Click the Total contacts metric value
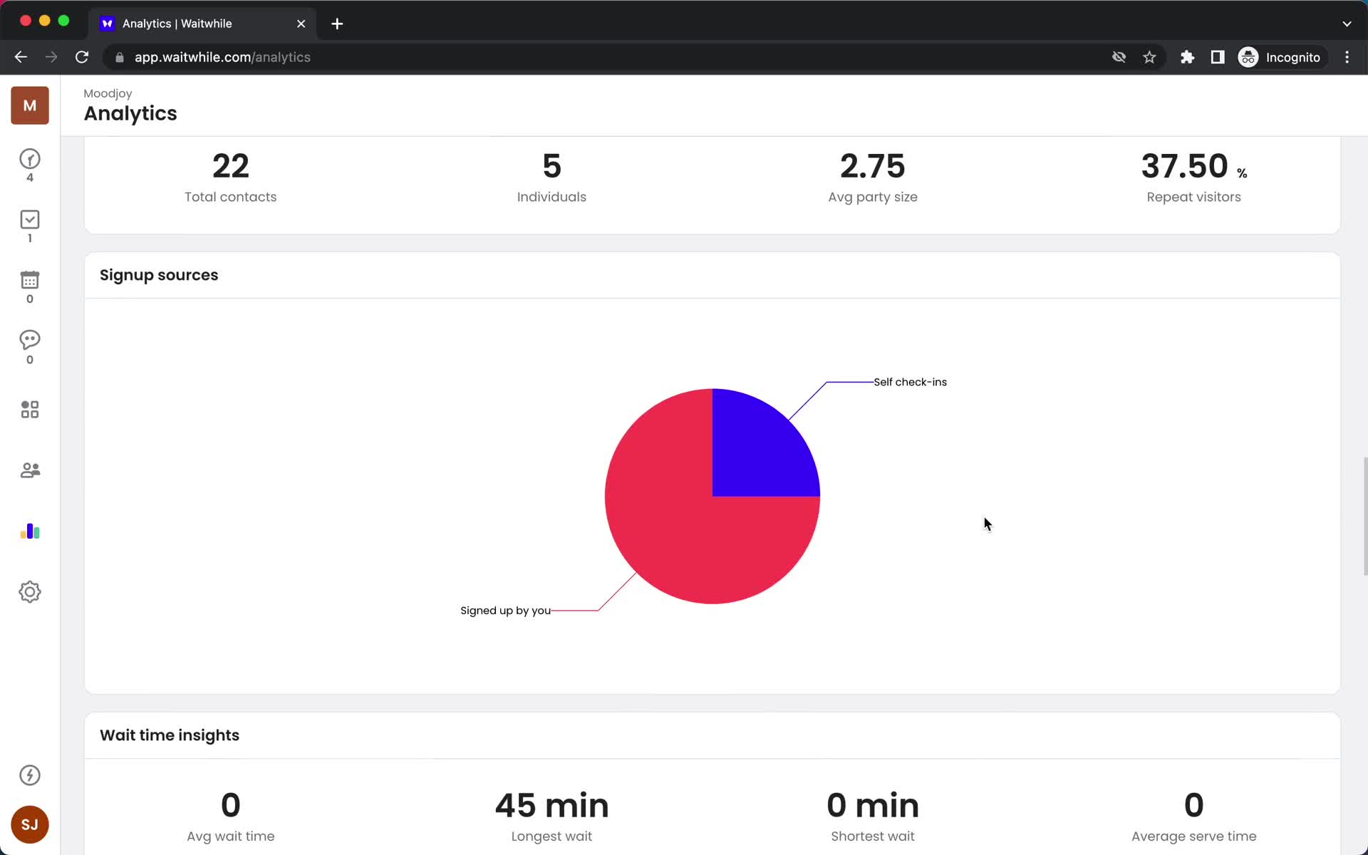Viewport: 1368px width, 855px height. point(229,165)
